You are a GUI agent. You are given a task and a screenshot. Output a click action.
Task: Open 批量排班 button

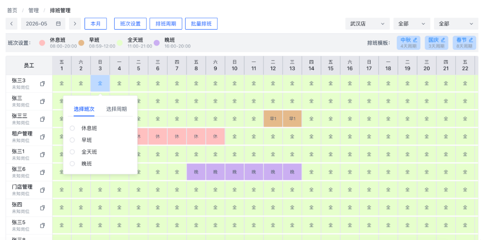(x=201, y=23)
